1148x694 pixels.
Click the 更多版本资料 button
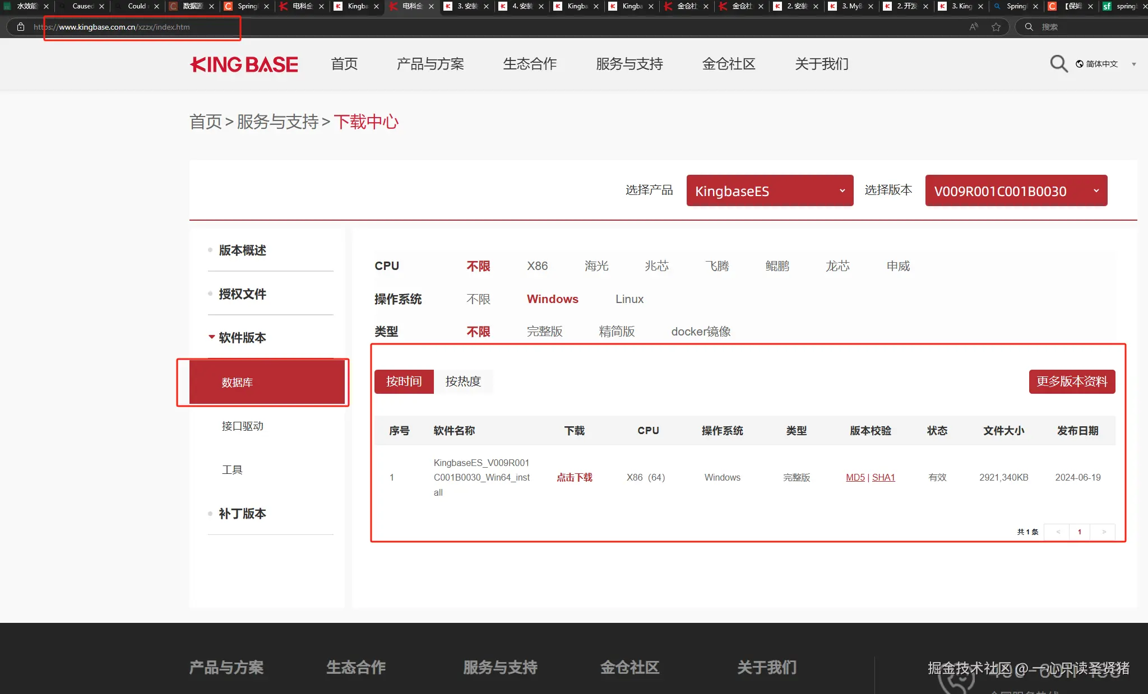click(x=1071, y=381)
